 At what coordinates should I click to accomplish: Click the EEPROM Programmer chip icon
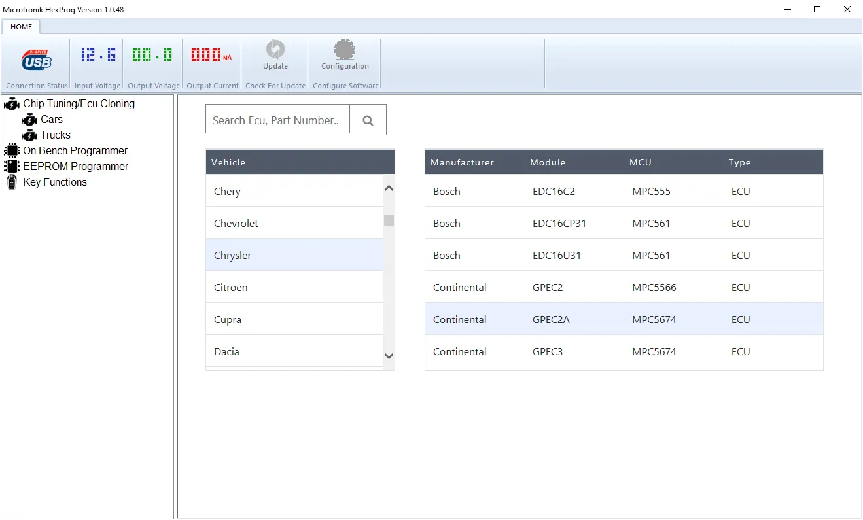pos(12,166)
